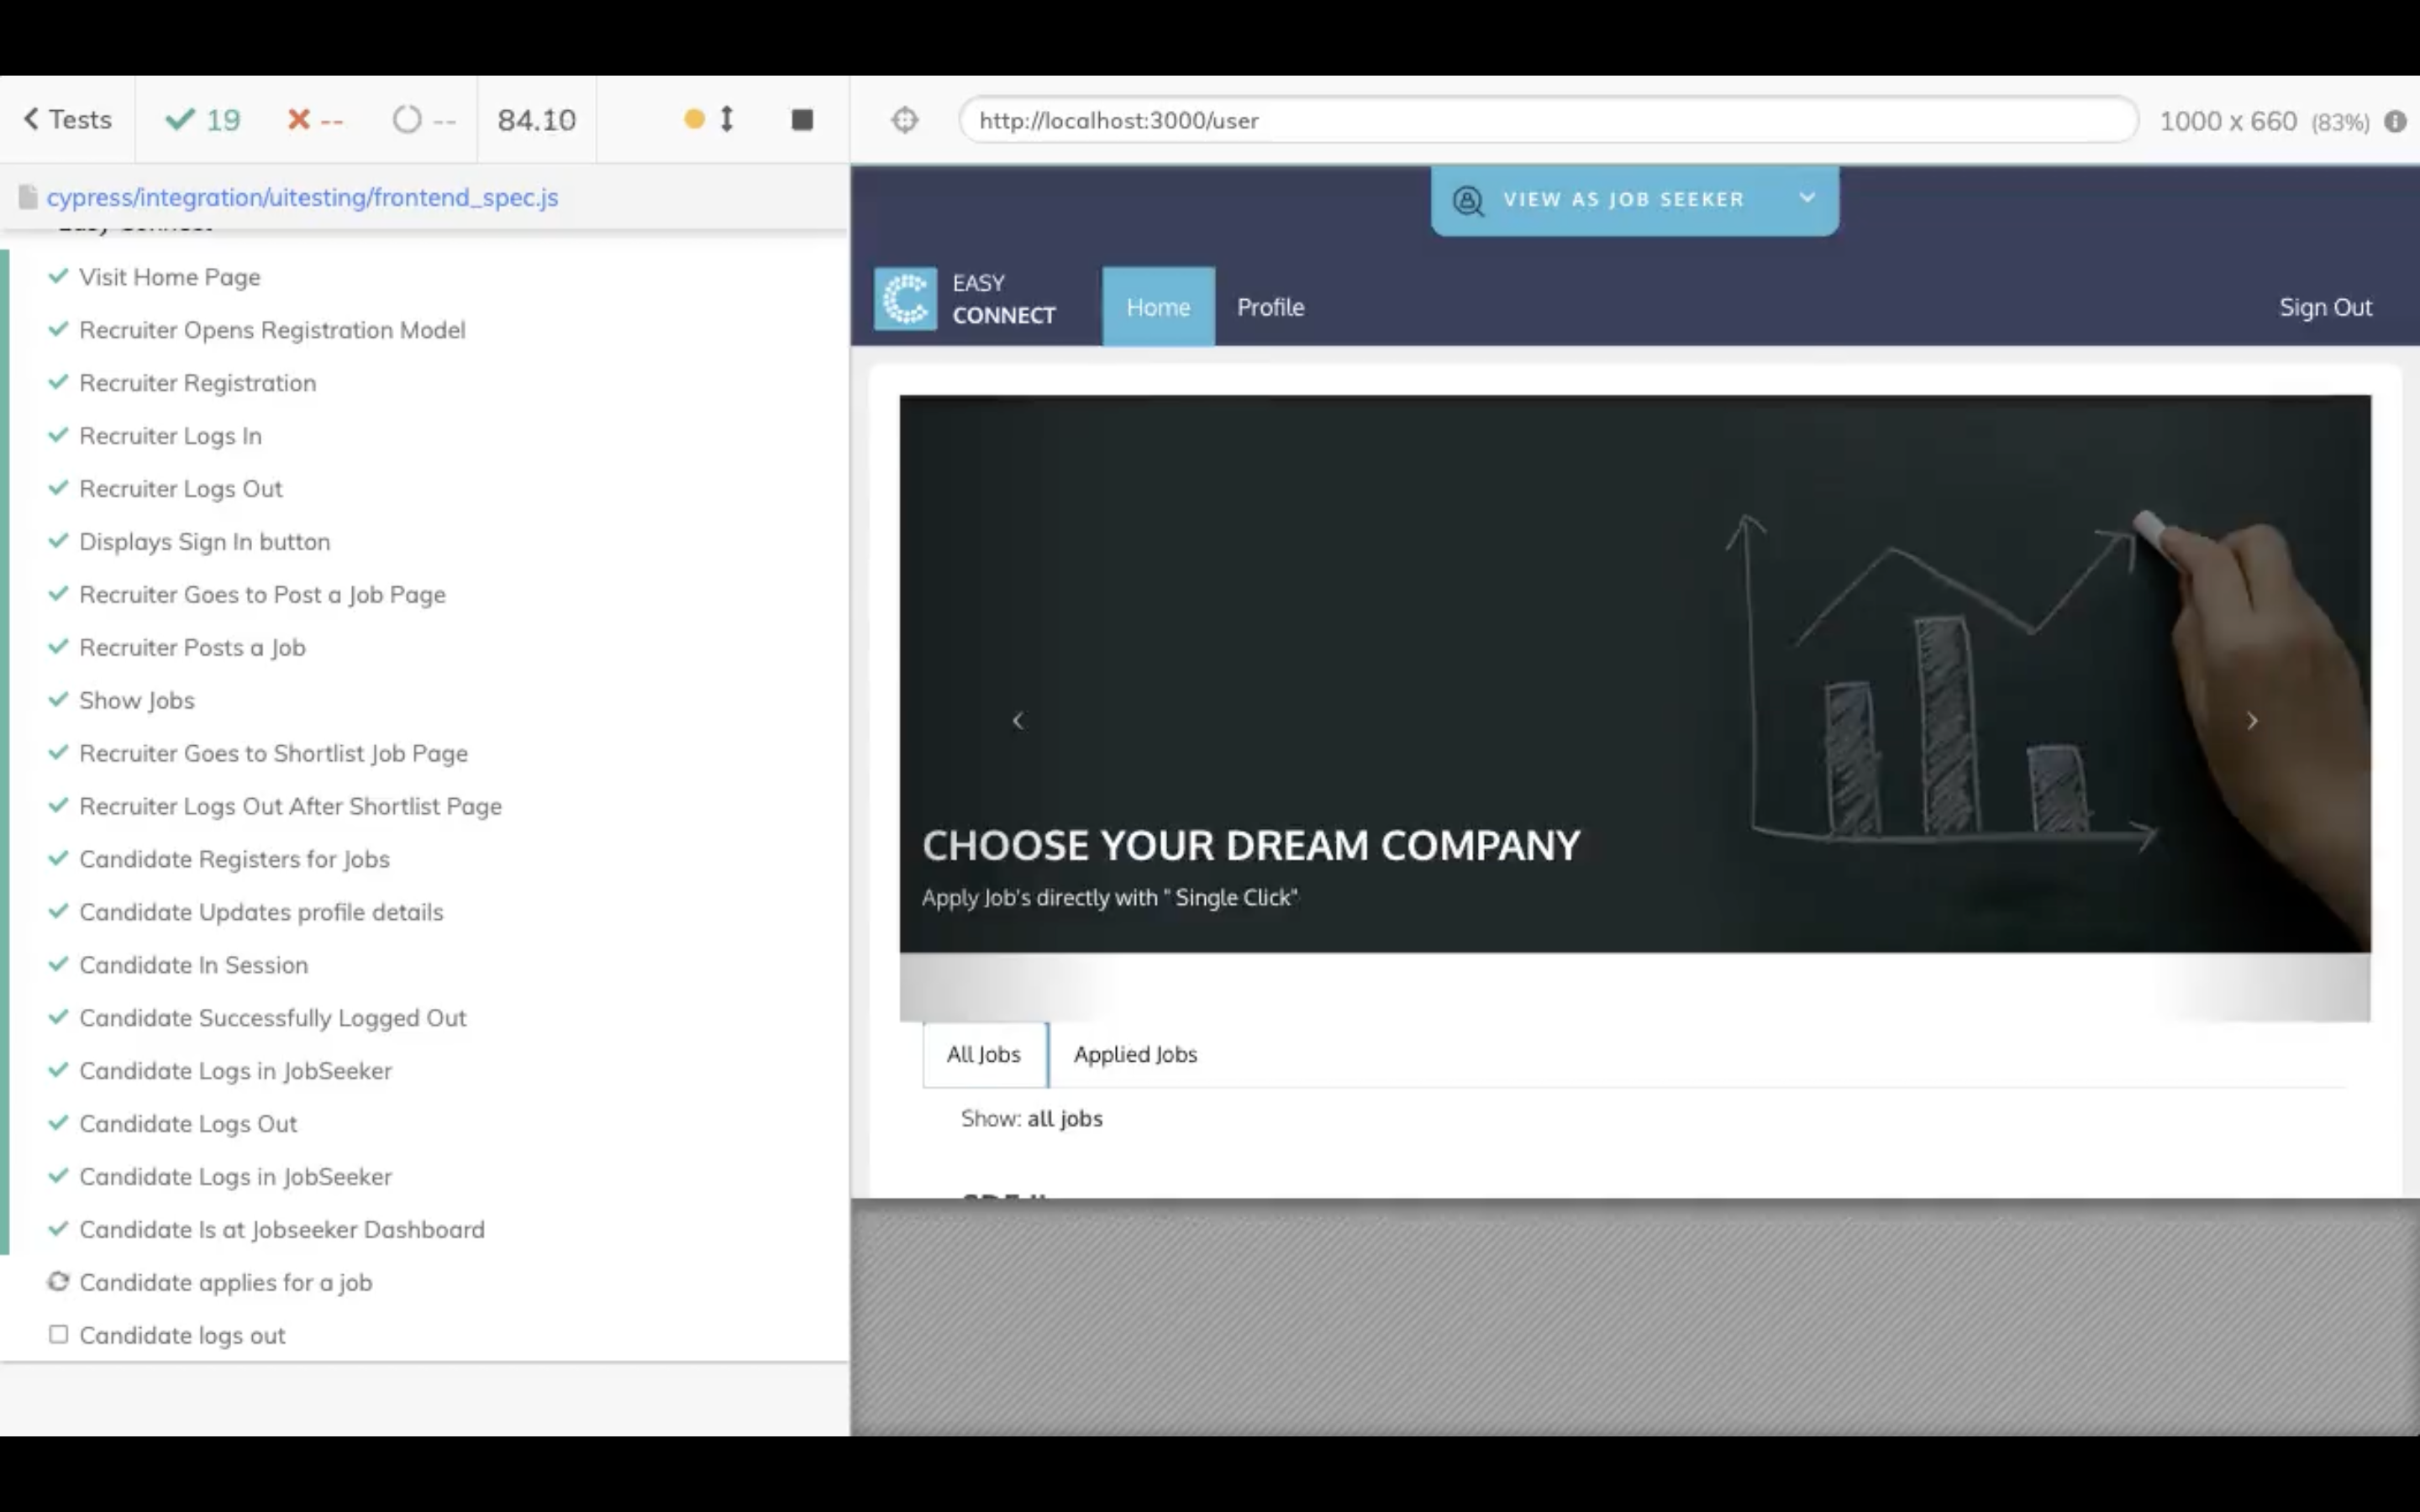Advance to next carousel slide
The width and height of the screenshot is (2420, 1512).
pos(2252,721)
